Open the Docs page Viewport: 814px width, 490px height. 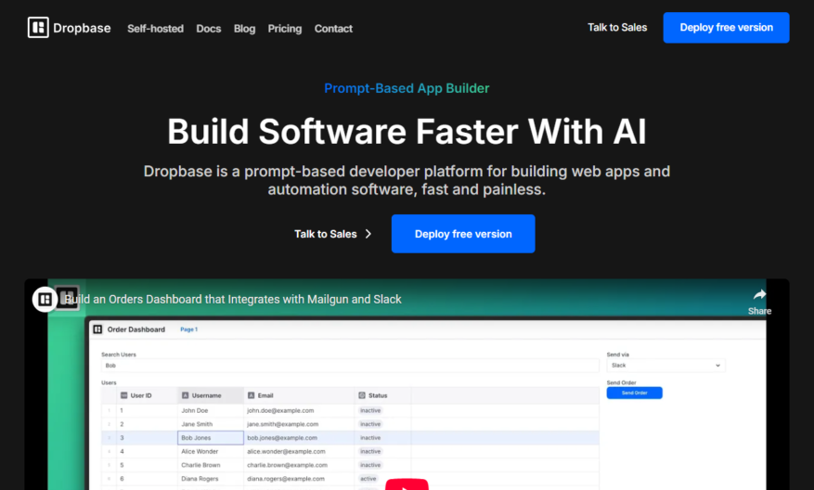(209, 29)
